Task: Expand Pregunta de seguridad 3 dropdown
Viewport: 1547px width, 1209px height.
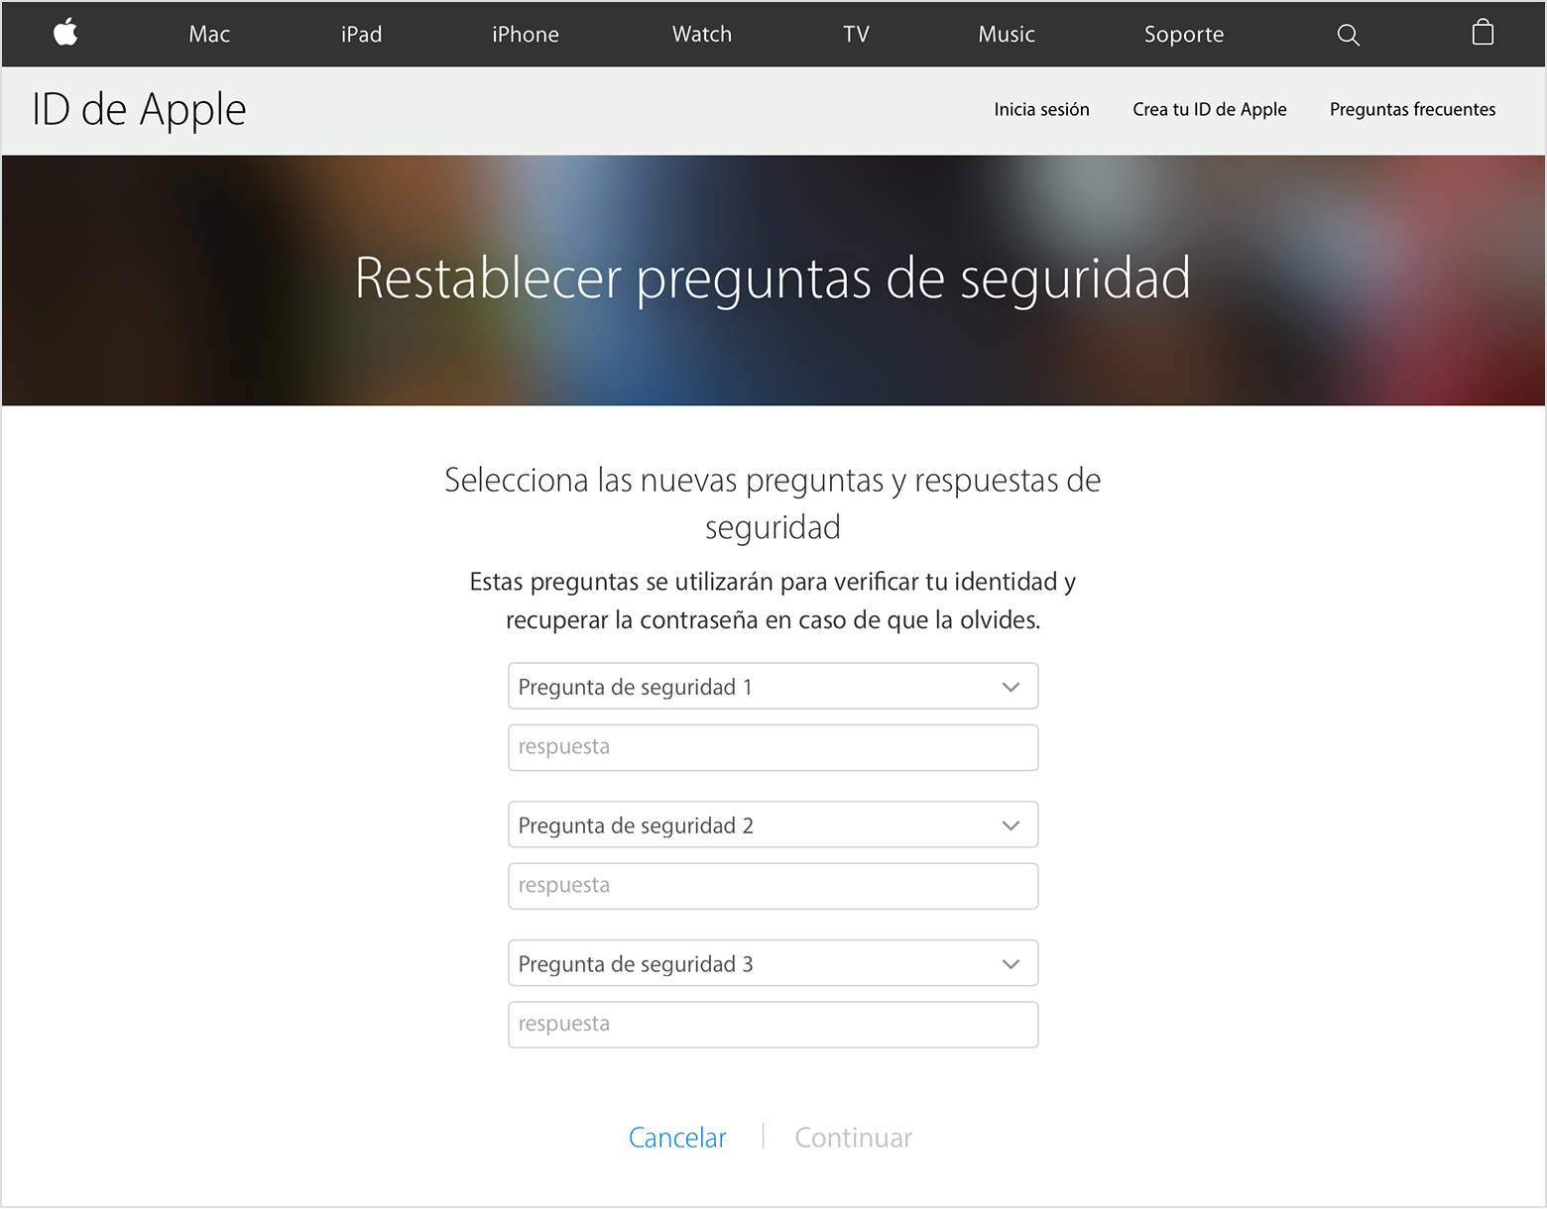Action: (x=773, y=963)
